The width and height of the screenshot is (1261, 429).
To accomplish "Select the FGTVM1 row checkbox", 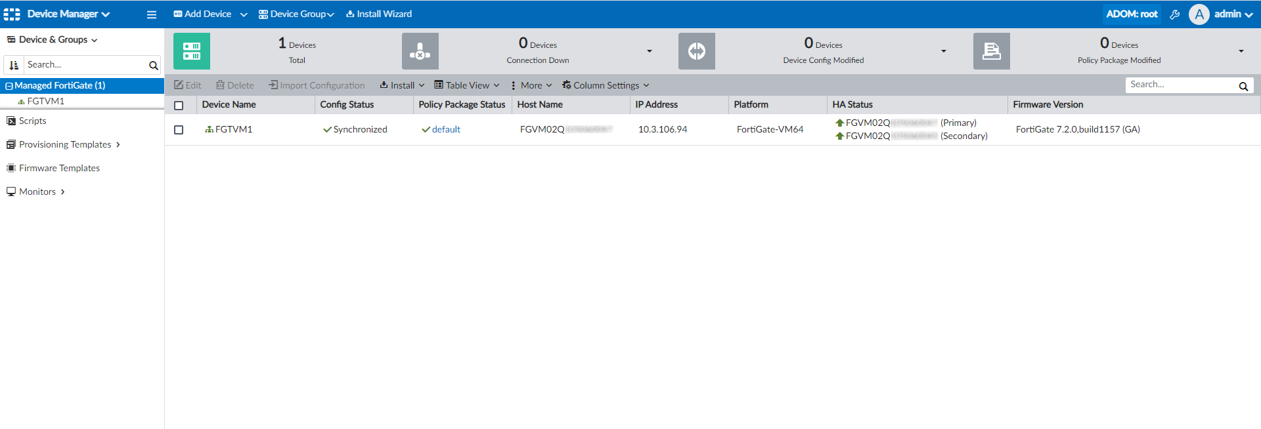I will point(179,130).
